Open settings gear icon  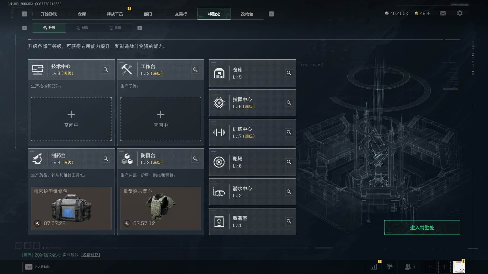[x=460, y=13]
